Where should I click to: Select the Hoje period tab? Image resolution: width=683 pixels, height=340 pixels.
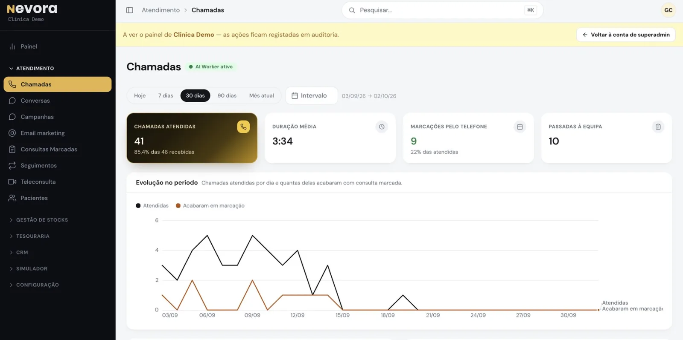coord(140,96)
